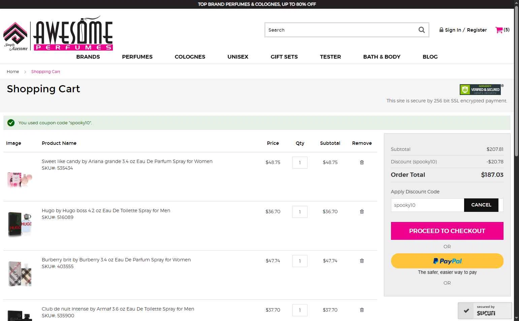
Task: Click SKU# 535434 text
Action: coord(57,168)
